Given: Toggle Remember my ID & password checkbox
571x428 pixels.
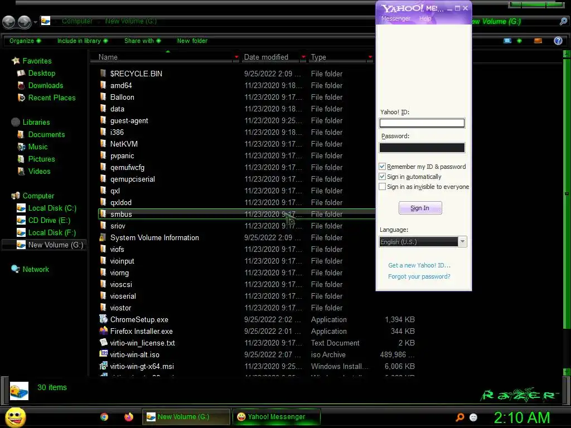Looking at the screenshot, I should 382,166.
